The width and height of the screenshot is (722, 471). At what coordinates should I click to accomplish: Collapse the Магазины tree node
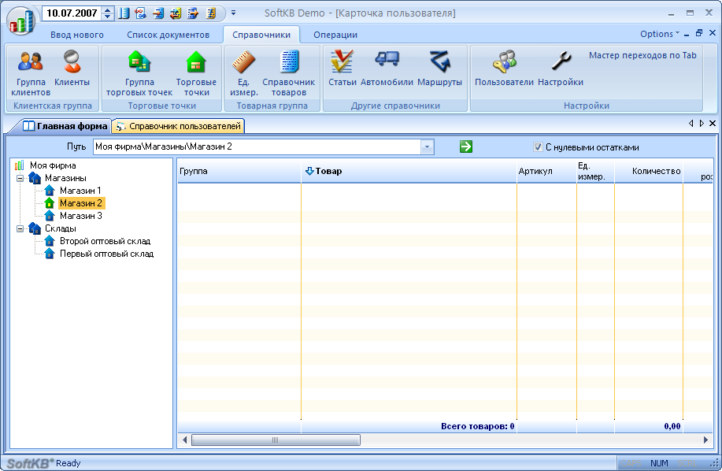click(20, 178)
